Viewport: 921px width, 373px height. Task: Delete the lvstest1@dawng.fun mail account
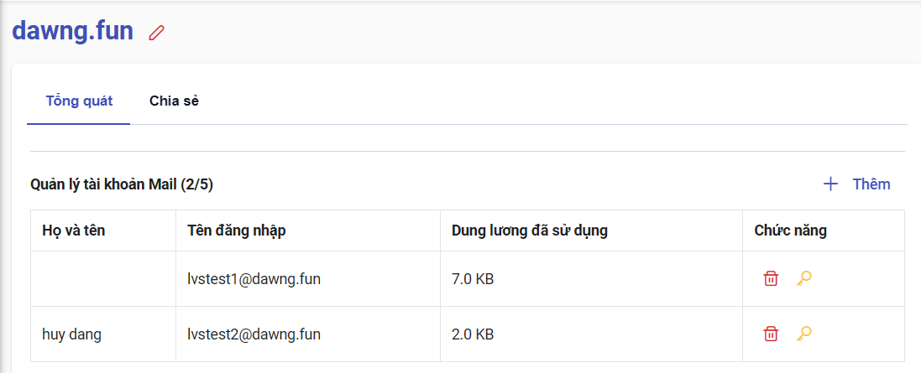click(771, 279)
